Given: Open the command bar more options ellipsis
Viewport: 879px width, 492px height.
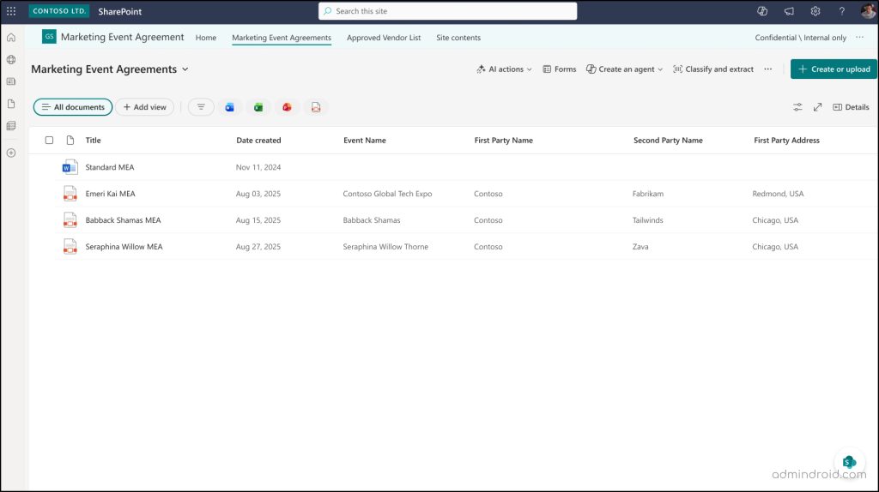Looking at the screenshot, I should [768, 69].
